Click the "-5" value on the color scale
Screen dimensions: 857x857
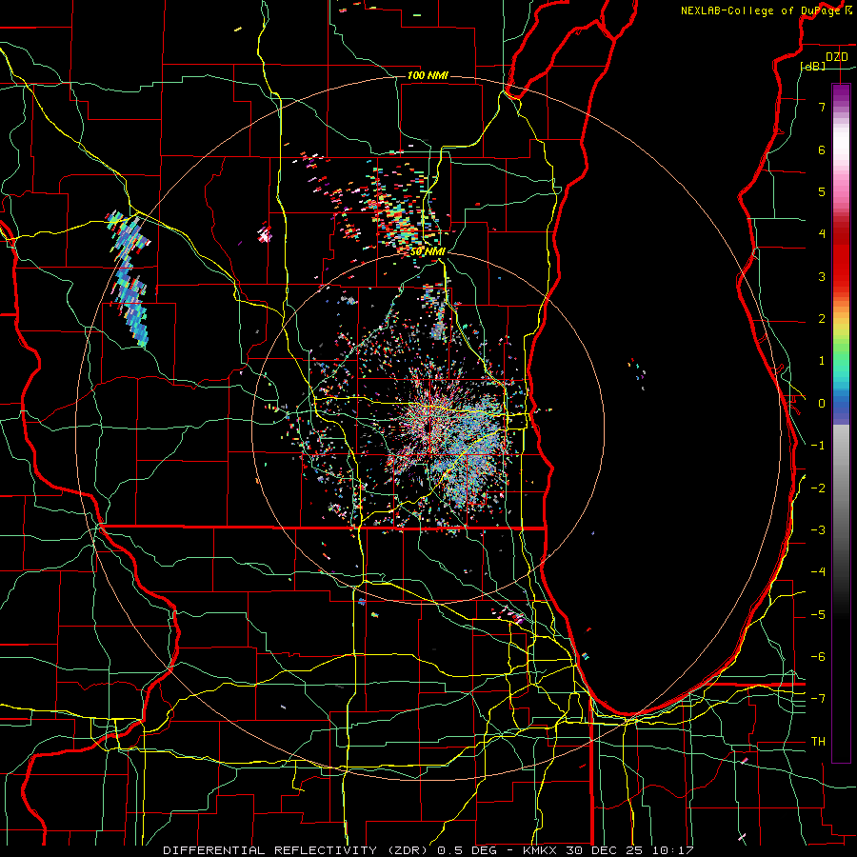[818, 615]
